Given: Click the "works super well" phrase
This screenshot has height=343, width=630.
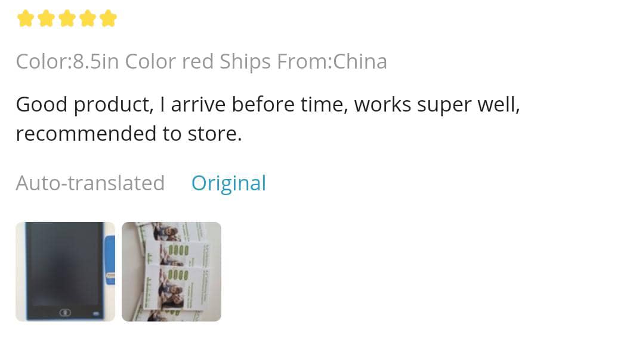Looking at the screenshot, I should pos(437,105).
